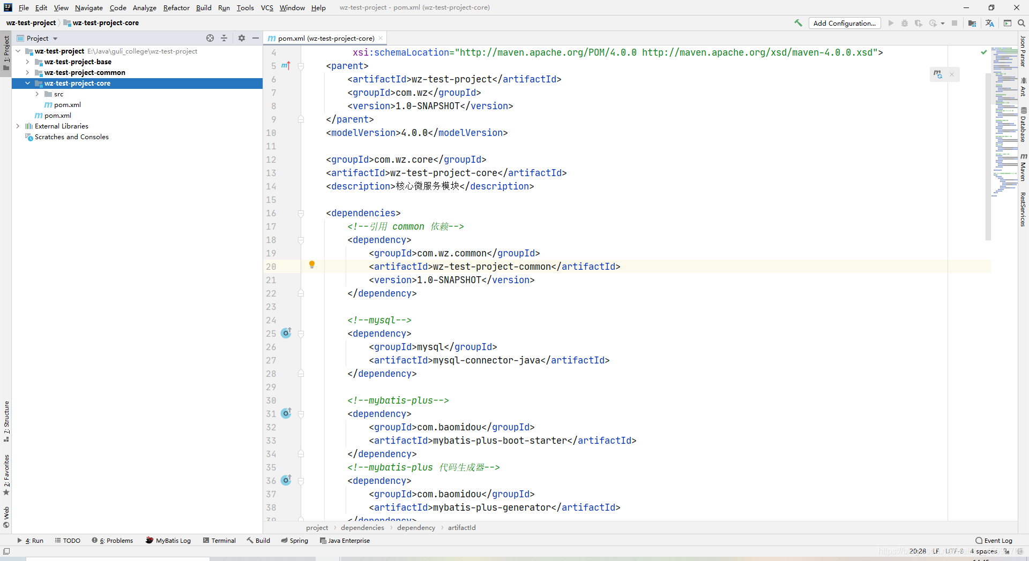Open the Favorites side panel
The image size is (1029, 561).
click(6, 475)
